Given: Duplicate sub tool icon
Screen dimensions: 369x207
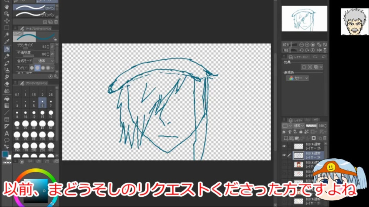Looking at the screenshot, I should [50, 22].
